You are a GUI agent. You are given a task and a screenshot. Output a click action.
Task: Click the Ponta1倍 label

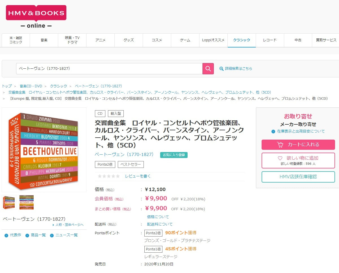tap(153, 249)
